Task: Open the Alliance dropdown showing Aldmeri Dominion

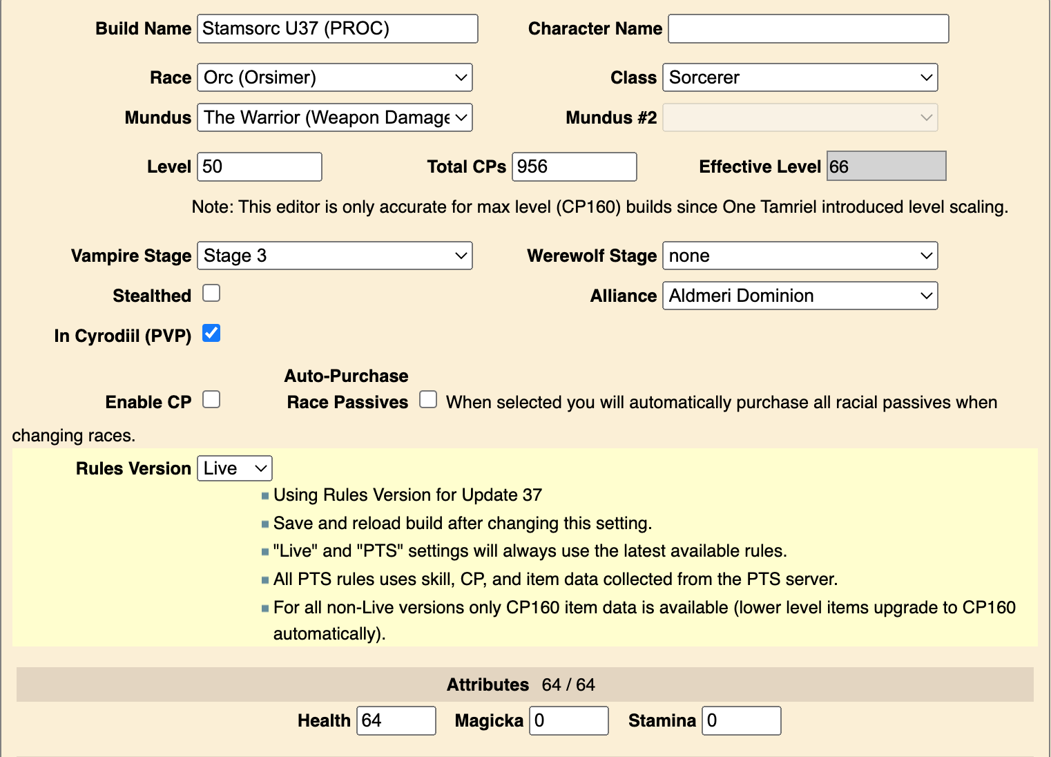Action: click(800, 296)
